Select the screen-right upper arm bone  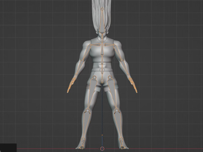click(x=118, y=53)
